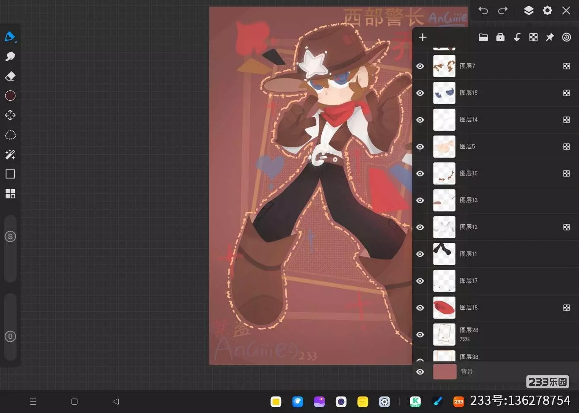Image resolution: width=579 pixels, height=413 pixels.
Task: Hide layer 图层11
Action: [420, 254]
